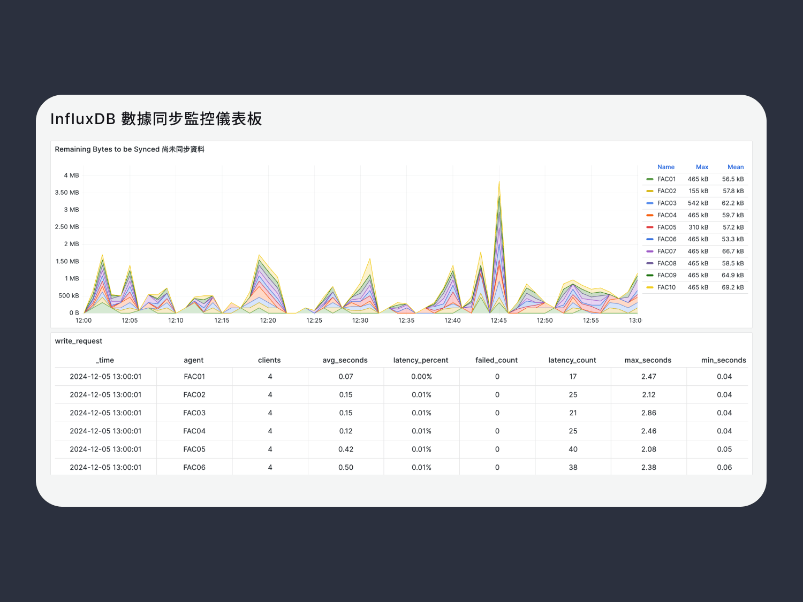
Task: Sort table by latency_percent column
Action: point(420,360)
